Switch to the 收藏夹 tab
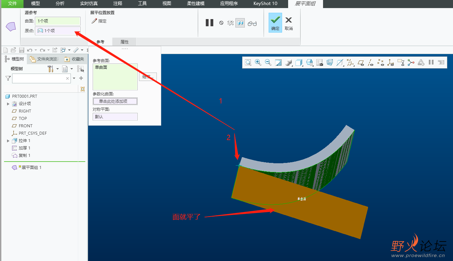This screenshot has width=453, height=261. (x=75, y=59)
